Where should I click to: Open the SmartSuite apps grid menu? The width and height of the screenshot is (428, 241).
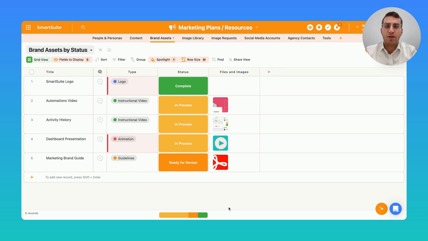tap(28, 27)
